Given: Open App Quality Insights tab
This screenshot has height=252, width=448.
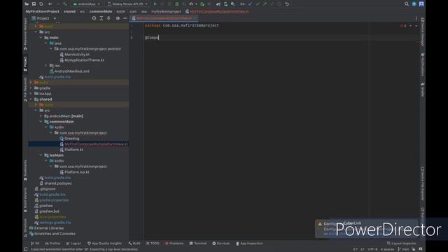Looking at the screenshot, I should [104, 244].
